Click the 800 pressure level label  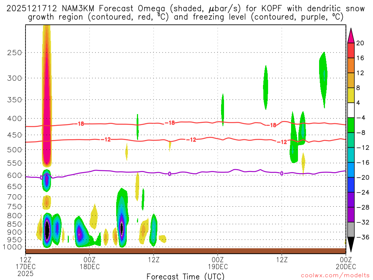(15, 216)
